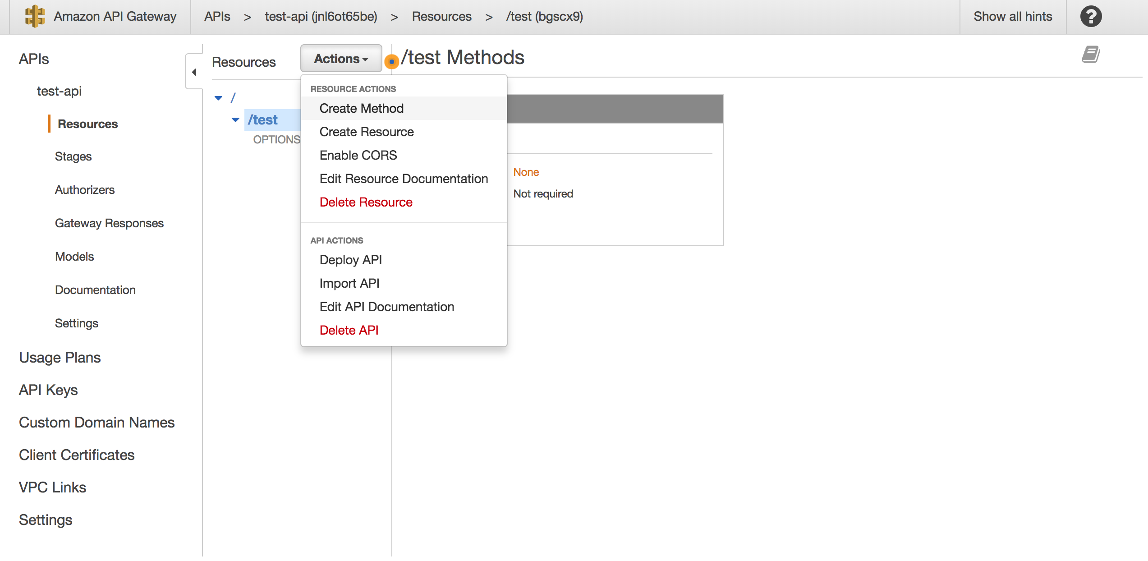The height and width of the screenshot is (561, 1148).
Task: Open the Actions dropdown
Action: coord(340,58)
